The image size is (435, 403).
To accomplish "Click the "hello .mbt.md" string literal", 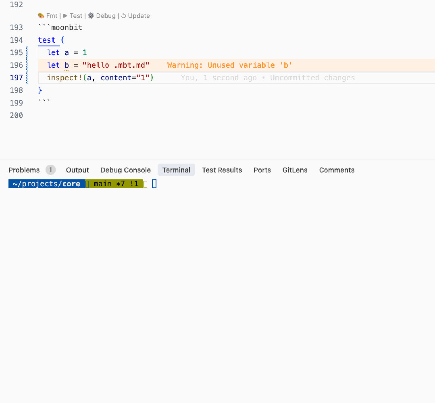I will point(116,65).
